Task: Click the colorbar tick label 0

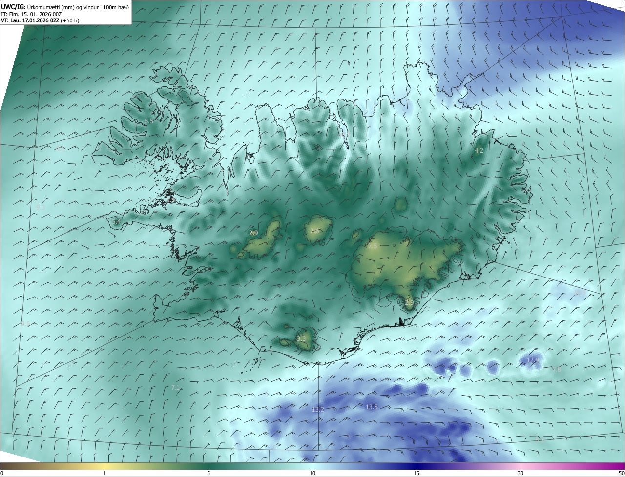Action: click(2, 473)
